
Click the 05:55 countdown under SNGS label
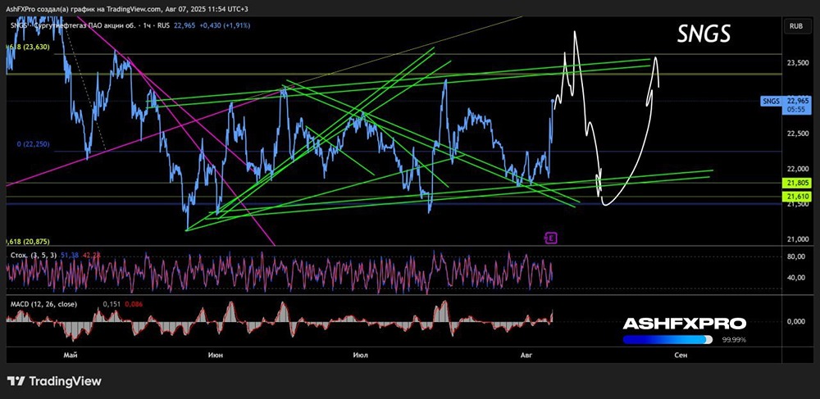(x=796, y=110)
